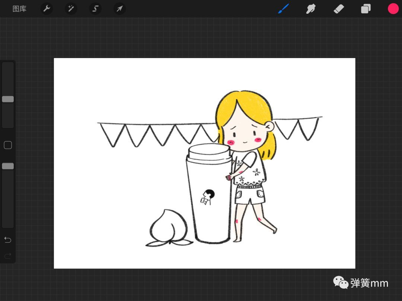Open the Adjustments magic wand menu
Screen dimensions: 402x301
tap(71, 9)
